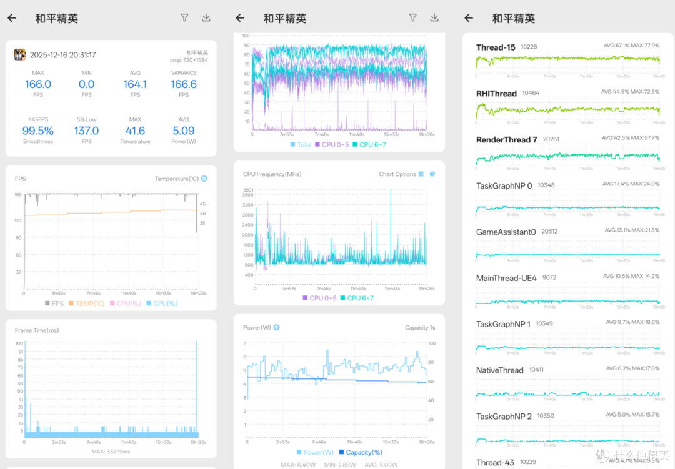Toggle TEMP(°C) series in the legend

[x=86, y=304]
